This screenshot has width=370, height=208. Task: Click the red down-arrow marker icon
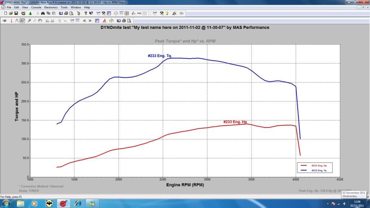click(11, 21)
